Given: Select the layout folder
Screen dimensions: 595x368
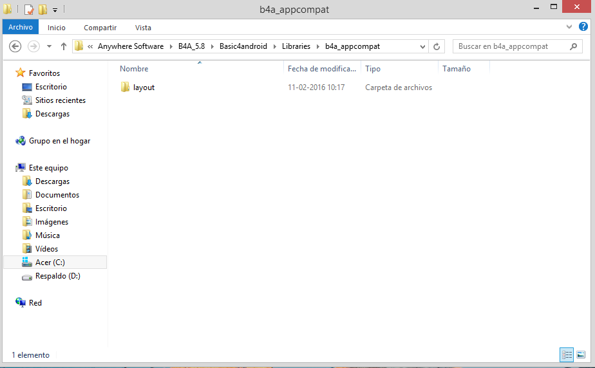Looking at the screenshot, I should click(144, 87).
